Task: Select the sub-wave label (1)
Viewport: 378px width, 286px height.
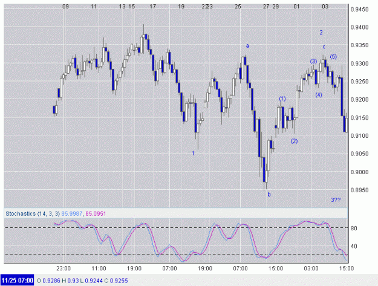Action: click(x=282, y=99)
